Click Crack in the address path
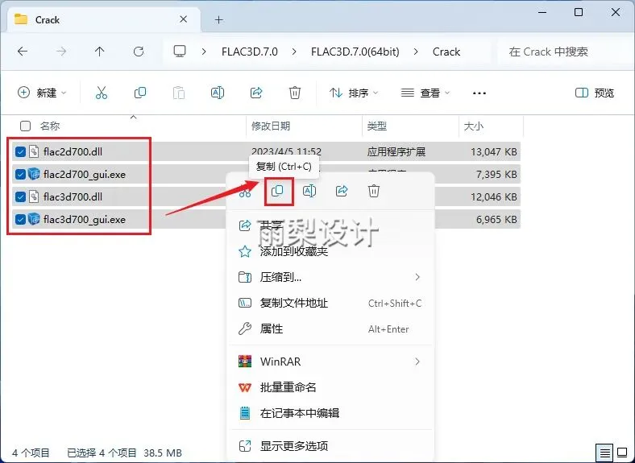 [446, 52]
